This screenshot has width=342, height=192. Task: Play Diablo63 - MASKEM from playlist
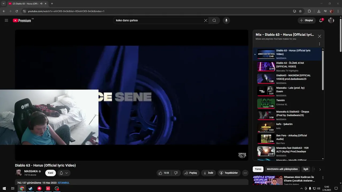click(x=287, y=79)
